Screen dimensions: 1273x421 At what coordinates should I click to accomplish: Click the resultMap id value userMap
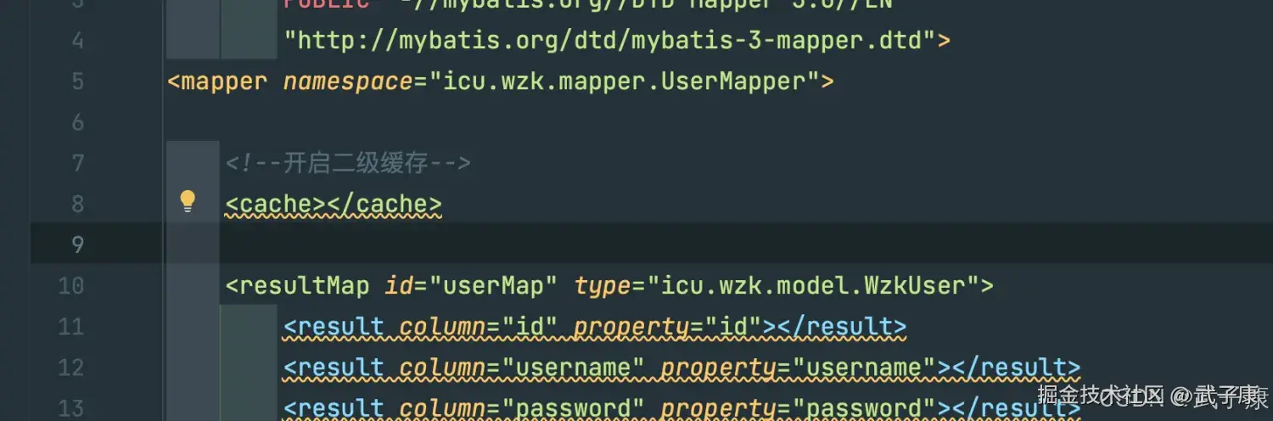coord(493,286)
